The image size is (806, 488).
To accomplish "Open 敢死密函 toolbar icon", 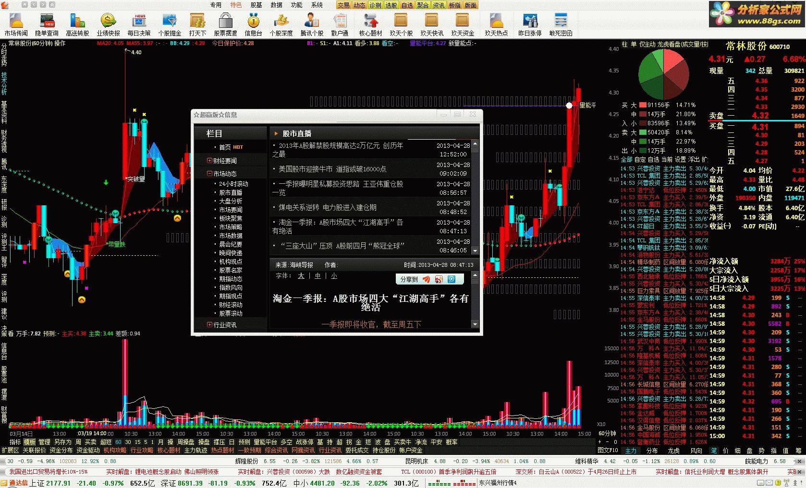I will tap(561, 24).
